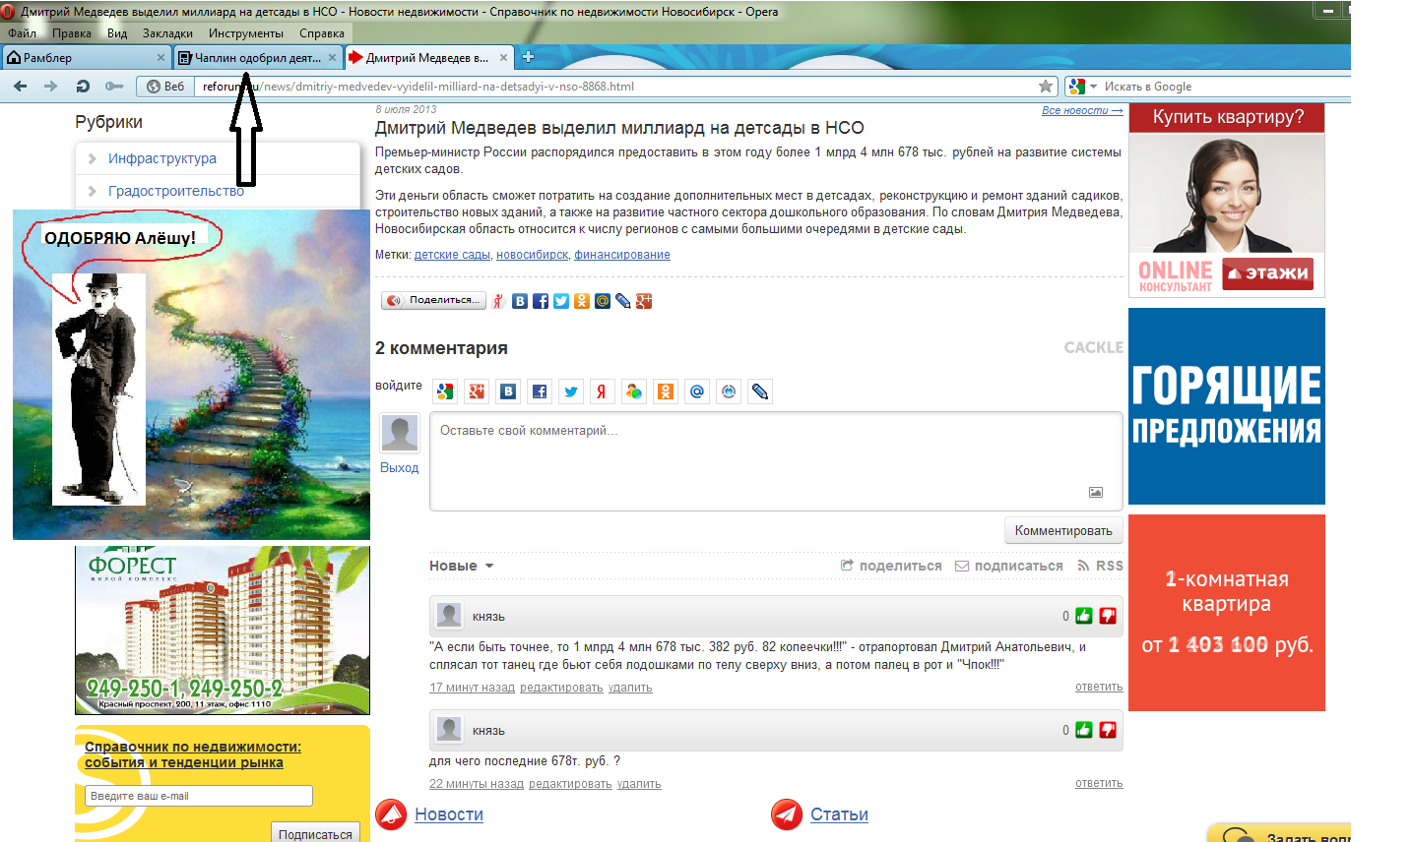The image size is (1412, 842).
Task: Log in to comments with Odnoklassniki
Action: click(666, 391)
